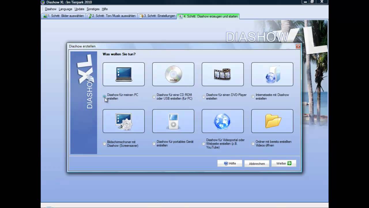Open the Language menu
The height and width of the screenshot is (208, 369).
(65, 9)
